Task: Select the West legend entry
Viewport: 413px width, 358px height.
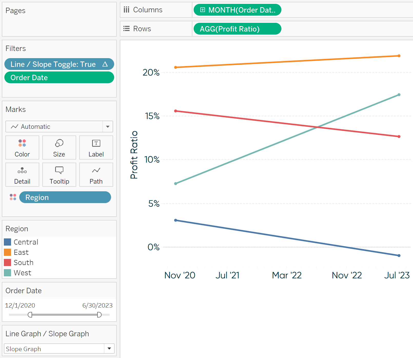Action: [x=23, y=273]
